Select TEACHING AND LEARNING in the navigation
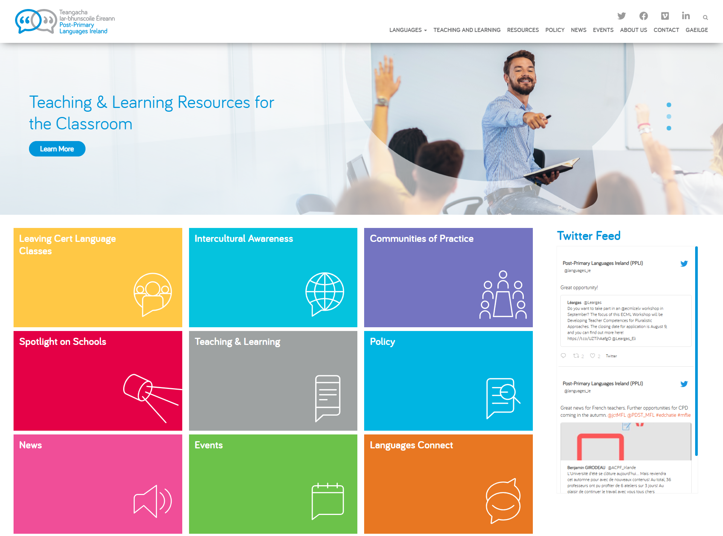Screen dimensions: 723x536 pos(467,30)
